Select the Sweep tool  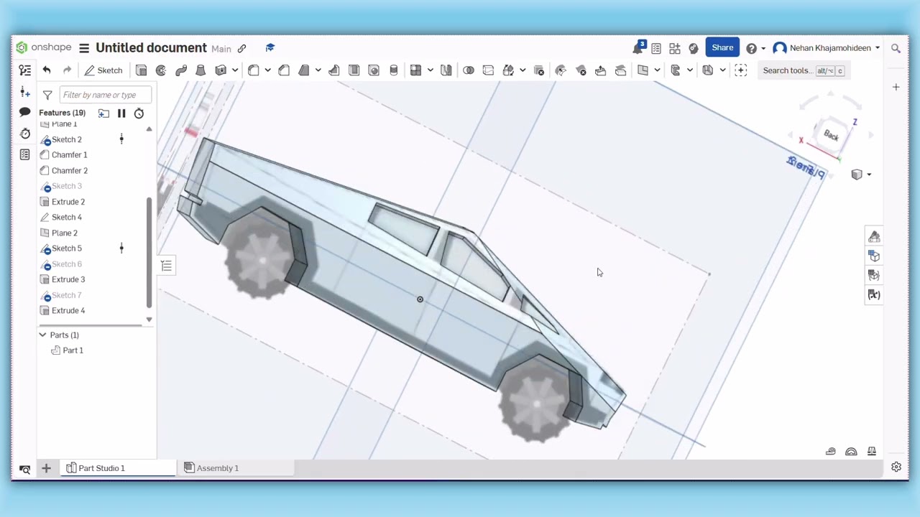click(x=181, y=70)
